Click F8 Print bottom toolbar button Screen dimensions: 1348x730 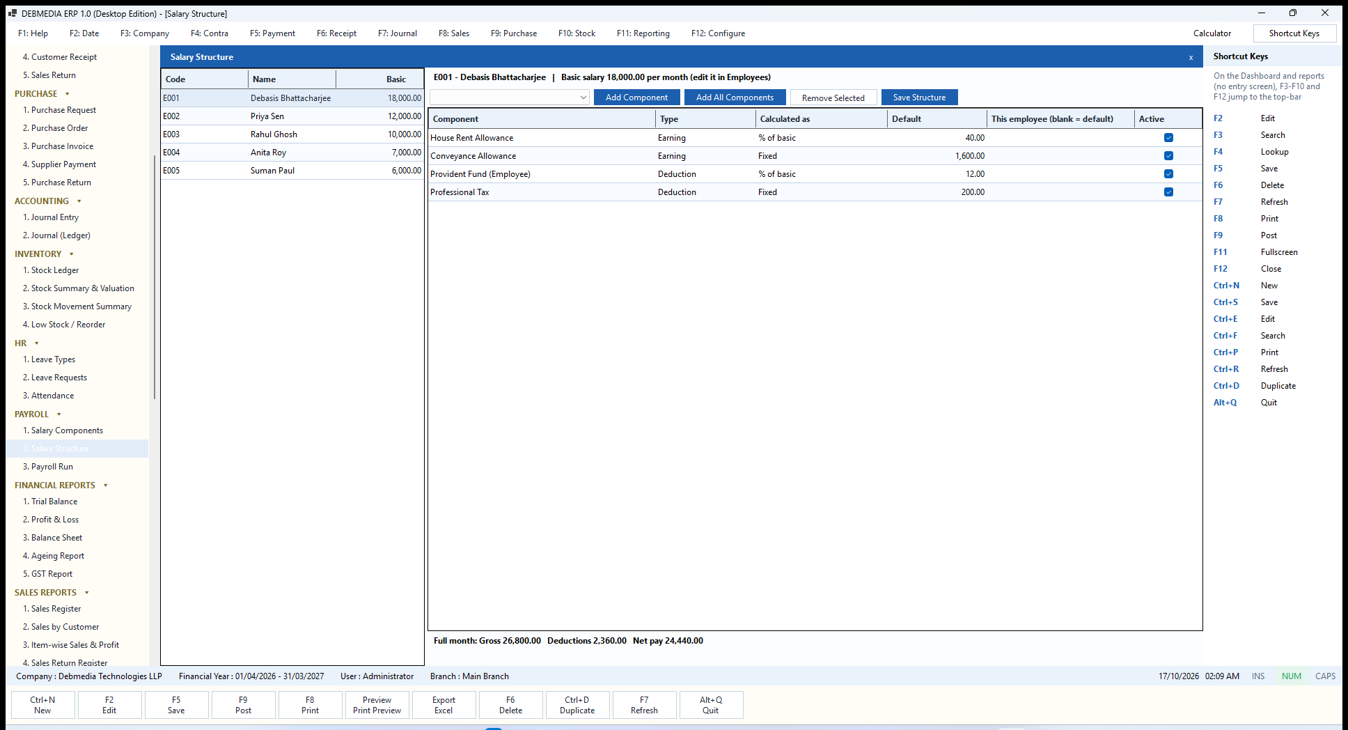point(310,705)
